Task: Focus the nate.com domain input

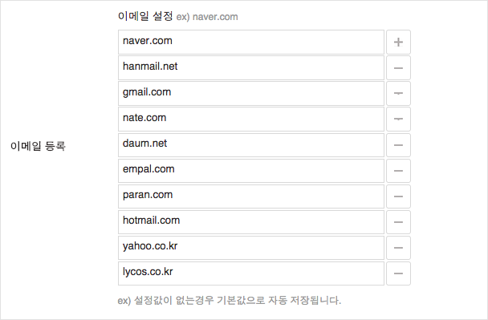Action: (251, 119)
